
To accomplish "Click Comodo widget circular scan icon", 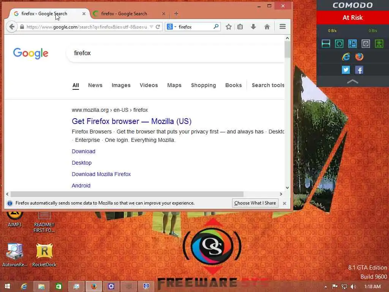I will pyautogui.click(x=339, y=44).
